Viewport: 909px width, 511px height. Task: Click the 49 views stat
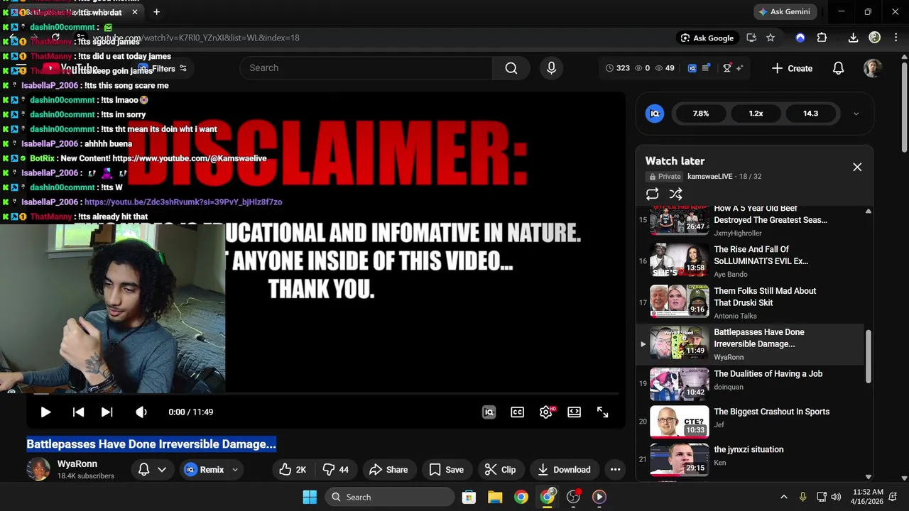coord(665,68)
